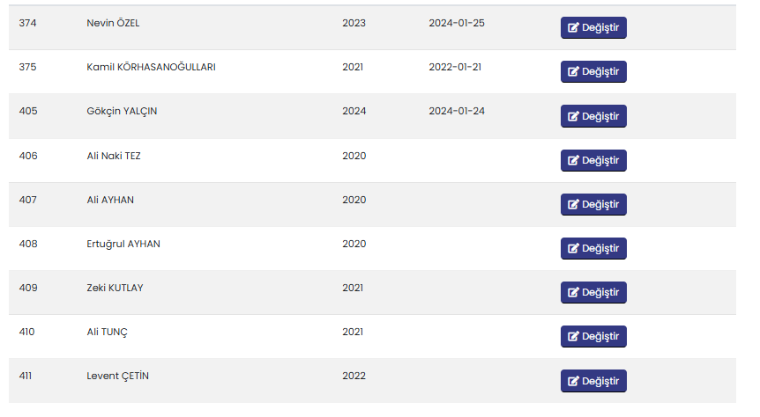Image resolution: width=760 pixels, height=417 pixels.
Task: Select the date 2024-01-25 cell
Action: 457,23
